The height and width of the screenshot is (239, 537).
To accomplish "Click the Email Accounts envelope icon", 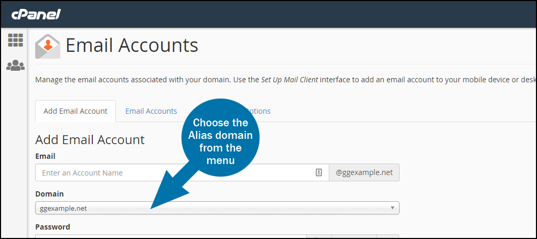I will click(48, 46).
